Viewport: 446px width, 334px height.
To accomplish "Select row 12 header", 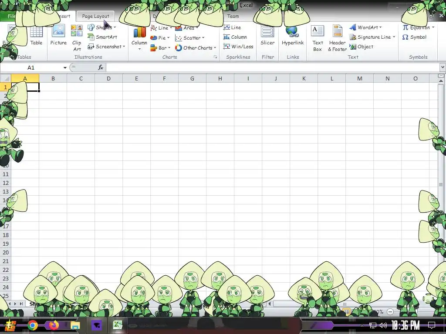I will point(5,183).
